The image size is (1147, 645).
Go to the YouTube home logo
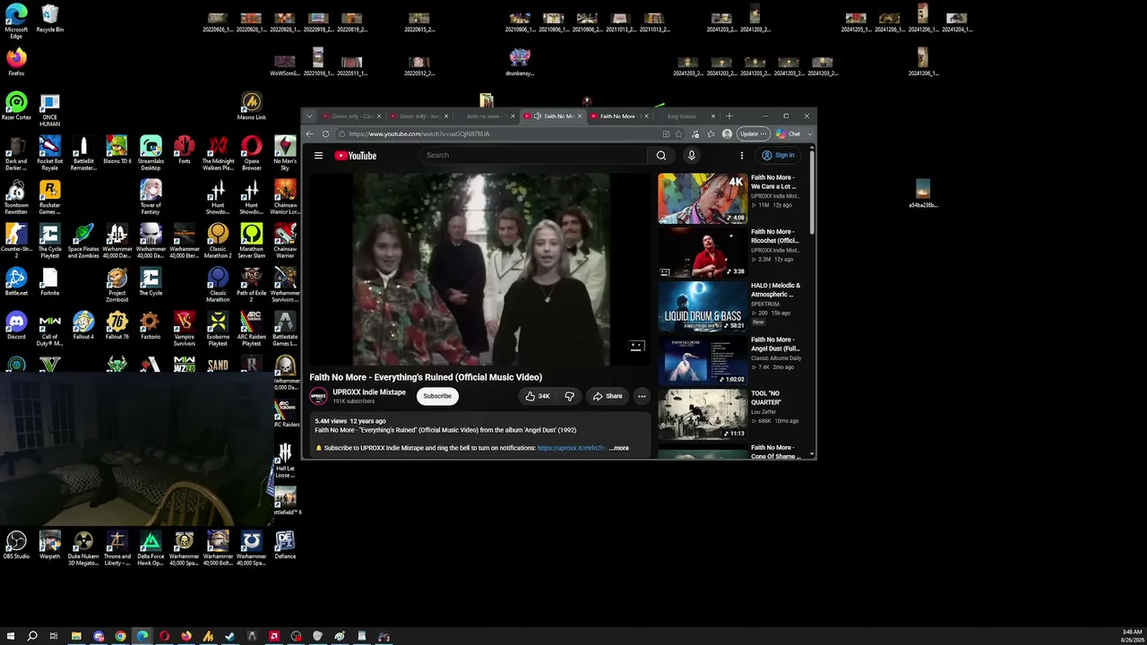coord(356,156)
